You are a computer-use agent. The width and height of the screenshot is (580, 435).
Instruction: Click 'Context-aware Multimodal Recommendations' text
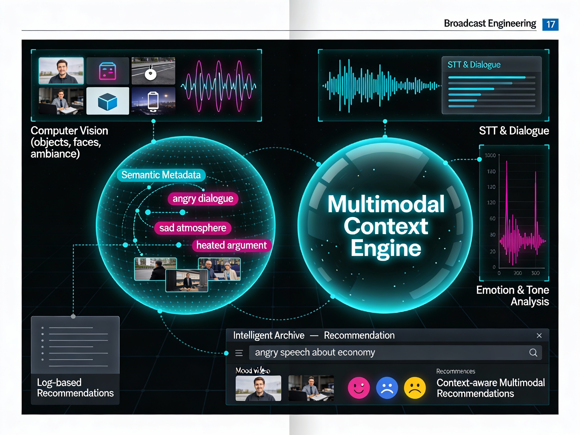click(x=491, y=388)
